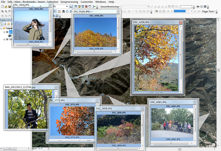Expand the W layer node
The image size is (221, 151).
pos(4,39)
